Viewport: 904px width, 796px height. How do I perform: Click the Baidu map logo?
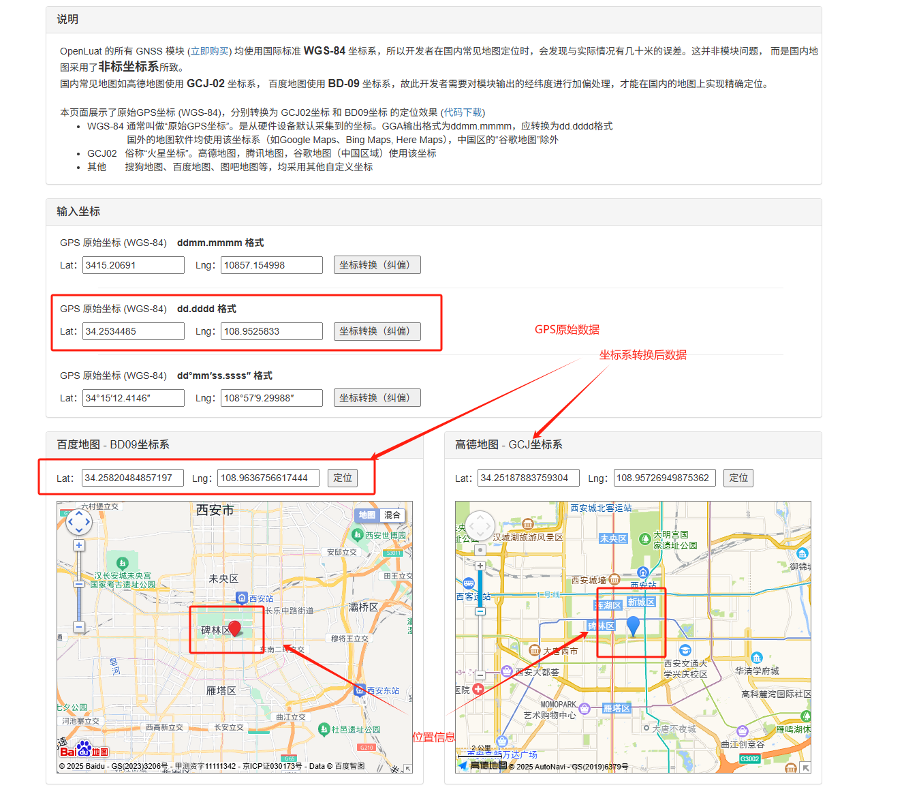(x=84, y=749)
